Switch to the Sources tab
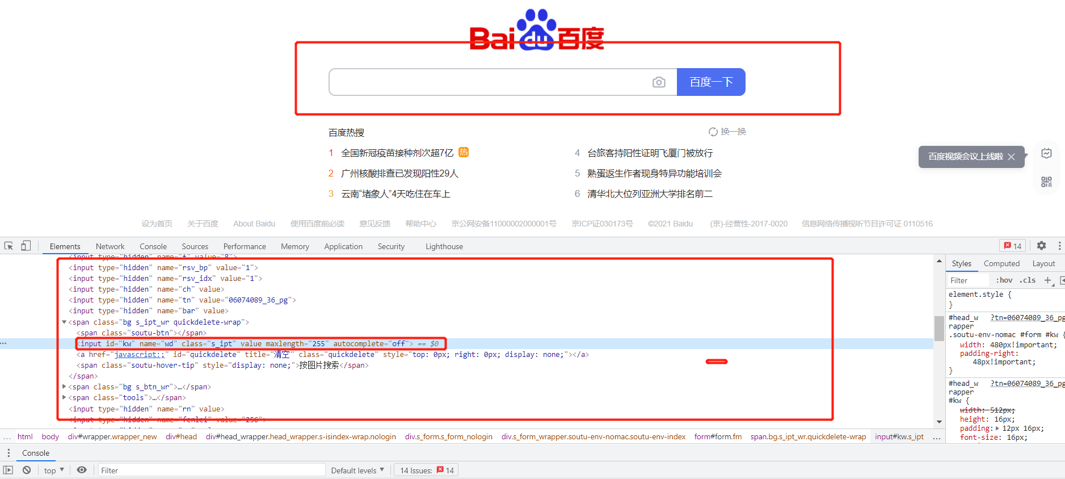The height and width of the screenshot is (479, 1065). (195, 246)
